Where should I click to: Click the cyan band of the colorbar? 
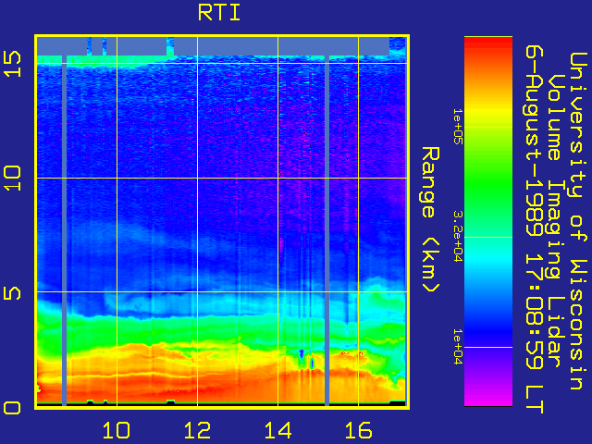pyautogui.click(x=488, y=257)
